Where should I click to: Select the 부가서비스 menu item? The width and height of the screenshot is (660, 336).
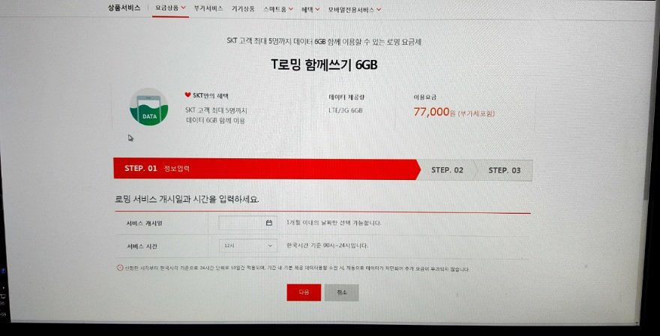click(x=208, y=8)
